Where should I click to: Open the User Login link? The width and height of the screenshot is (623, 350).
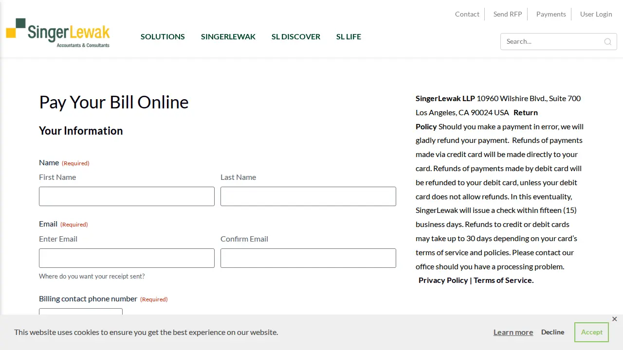[x=596, y=14]
